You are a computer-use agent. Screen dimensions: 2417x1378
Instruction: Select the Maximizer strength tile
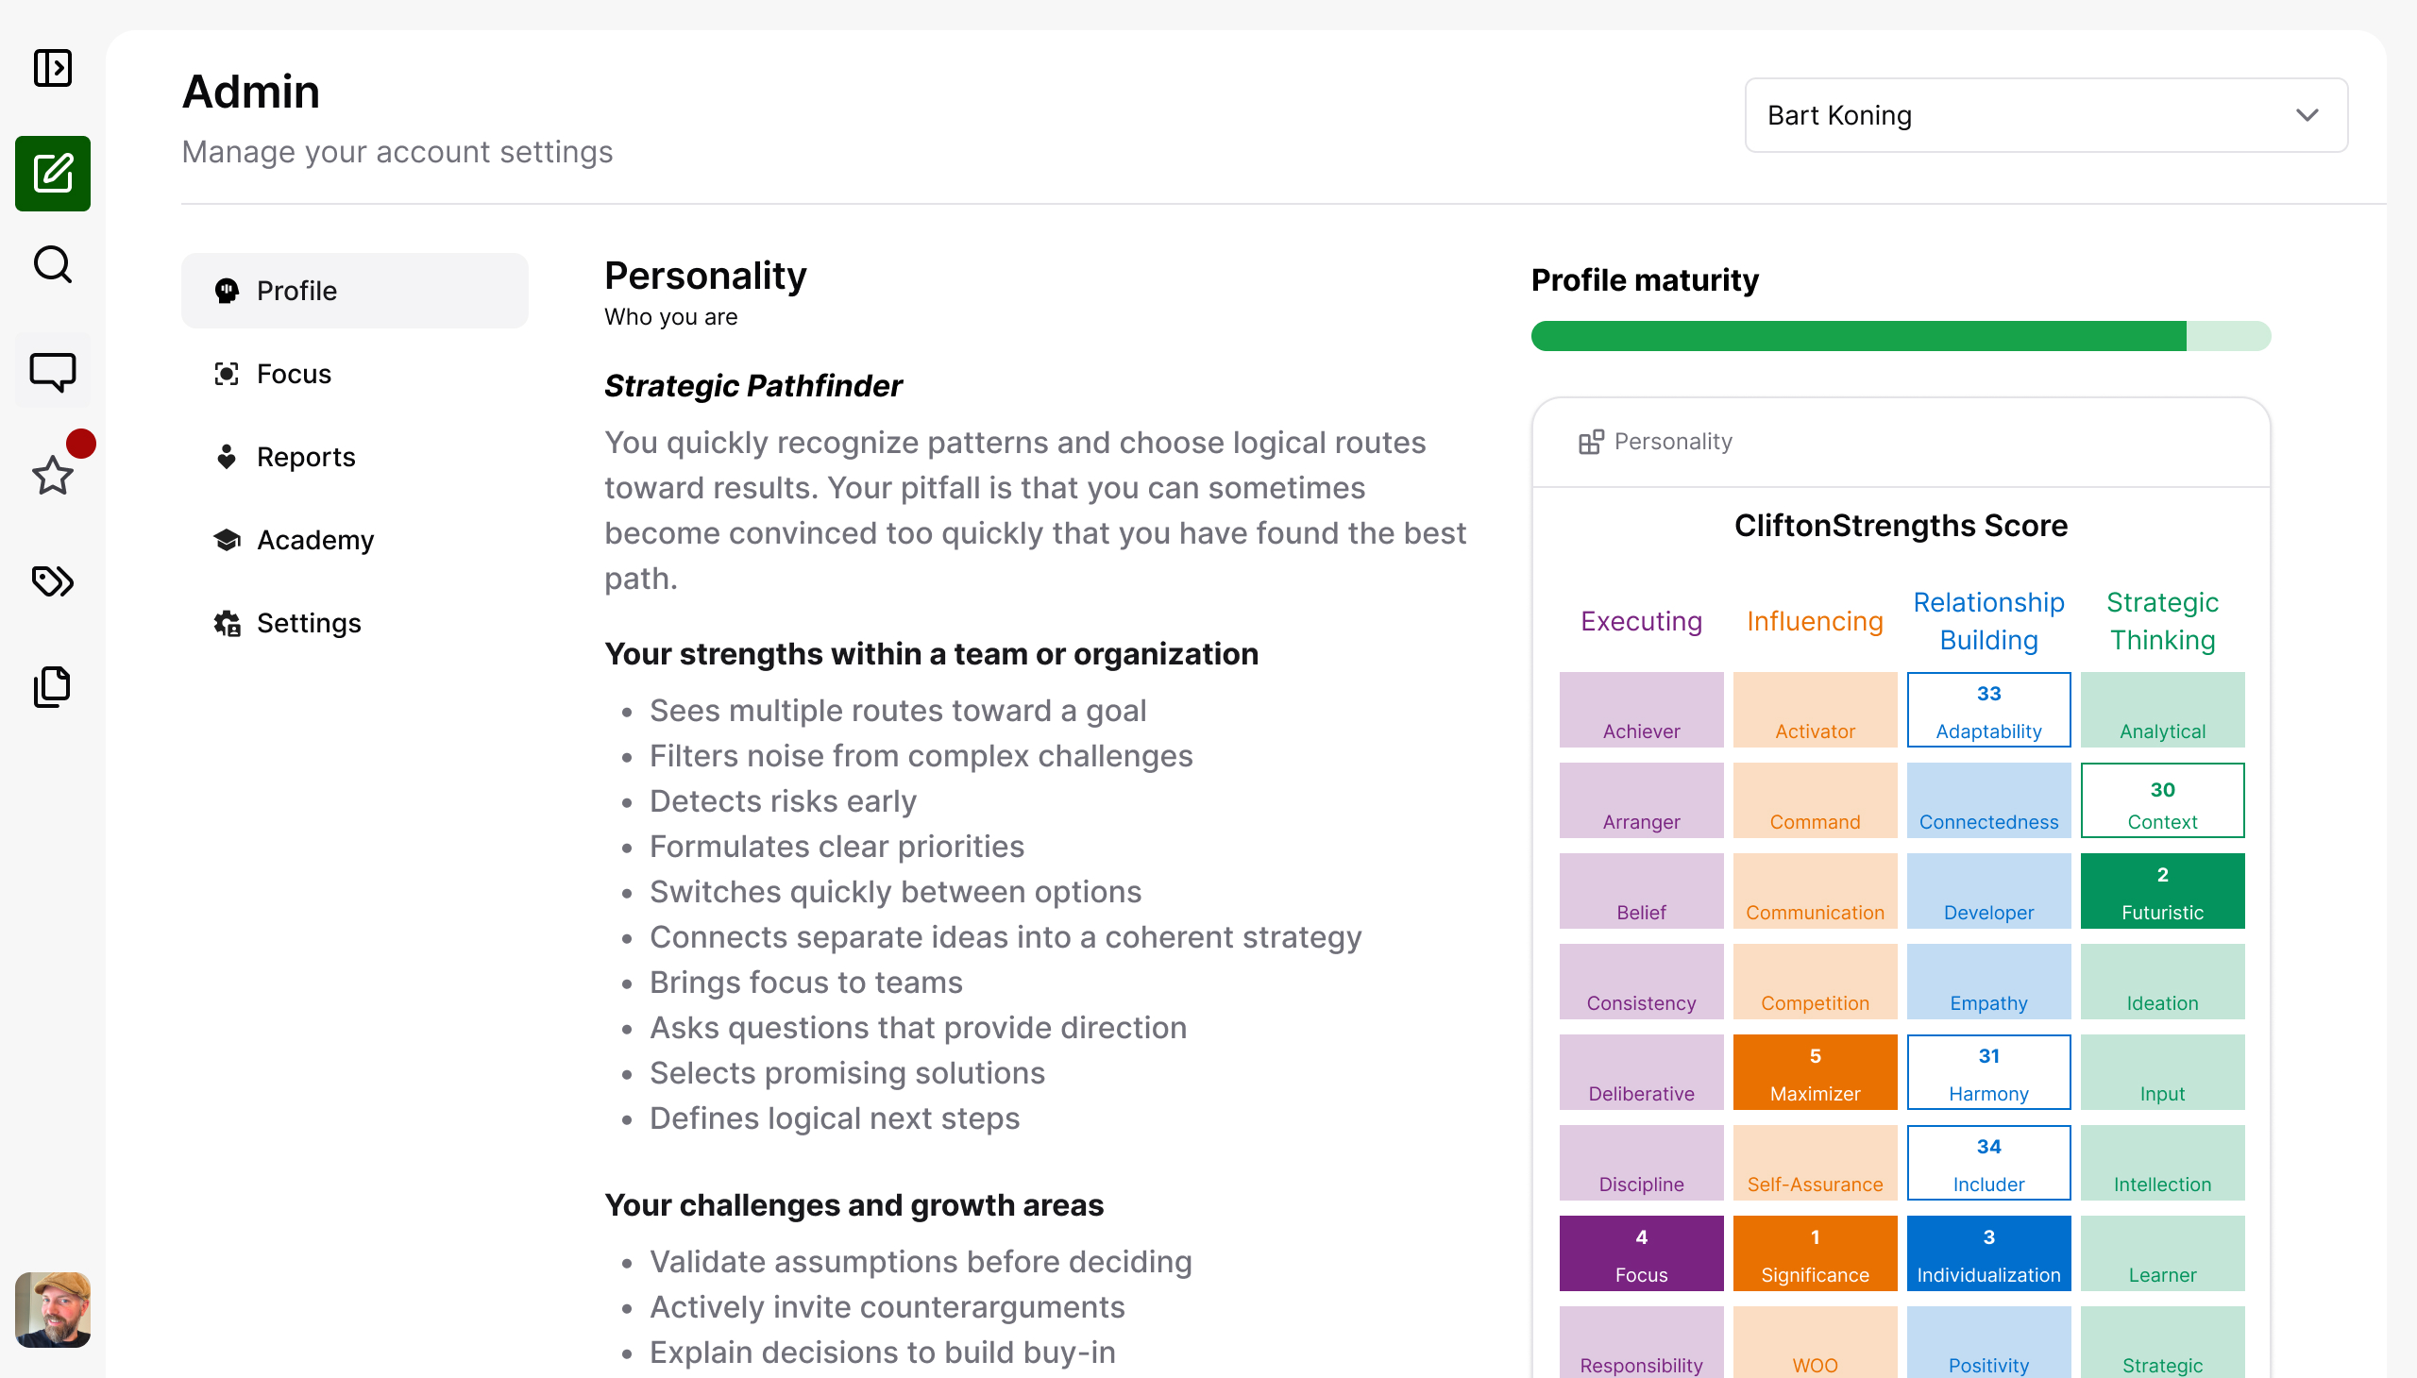[1814, 1072]
